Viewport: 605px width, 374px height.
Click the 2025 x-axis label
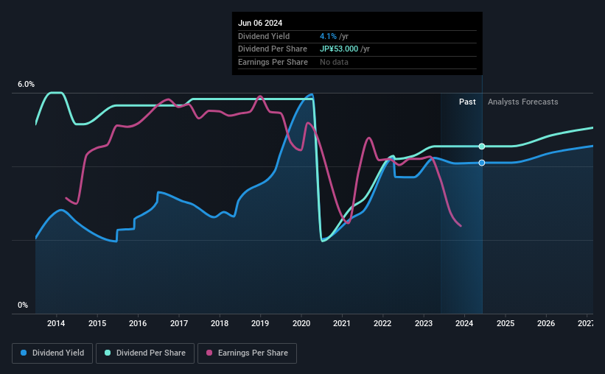[x=506, y=323]
